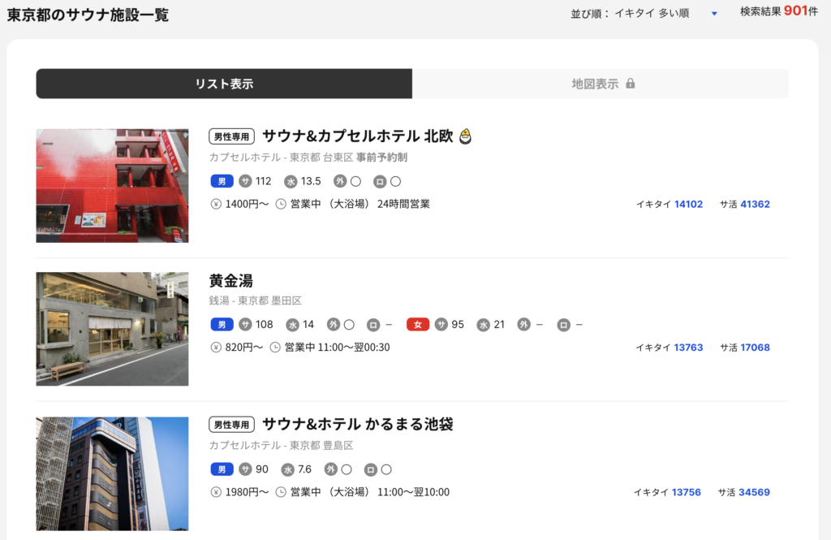The width and height of the screenshot is (831, 540).
Task: Click water 水 icon beside 13.5
Action: (x=291, y=182)
